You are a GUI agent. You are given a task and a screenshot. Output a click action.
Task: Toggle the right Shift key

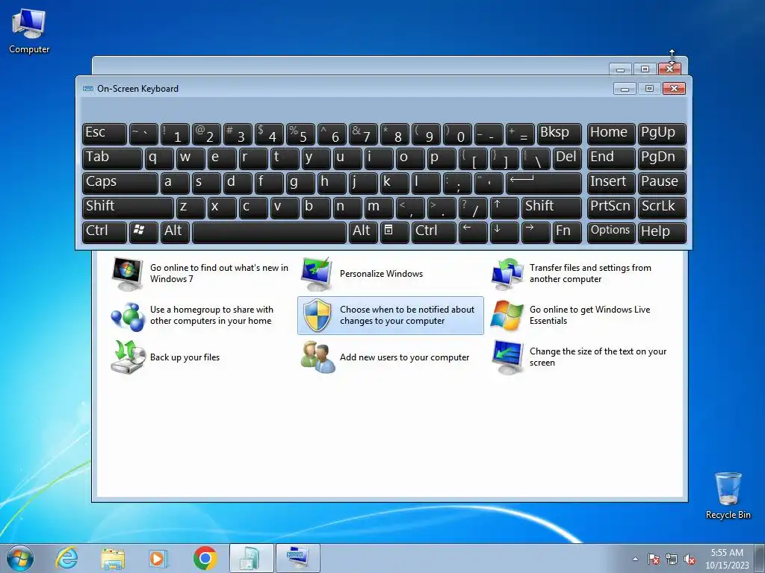click(552, 207)
